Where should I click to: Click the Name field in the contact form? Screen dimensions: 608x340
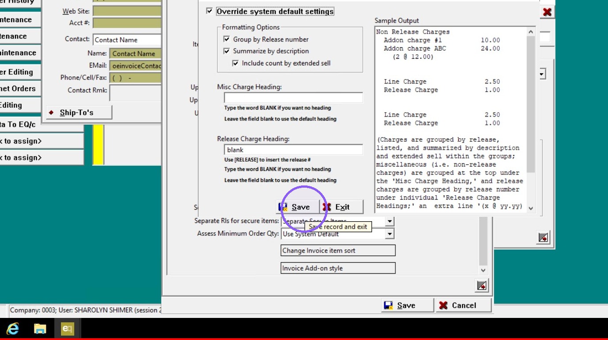tap(135, 53)
